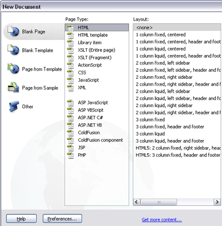Select the ColdFusion page type label
This screenshot has width=222, height=226.
[x=89, y=133]
